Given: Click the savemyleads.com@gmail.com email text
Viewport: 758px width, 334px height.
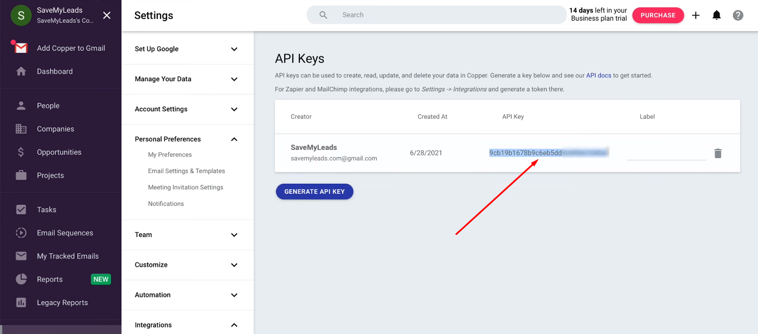Looking at the screenshot, I should pos(334,158).
